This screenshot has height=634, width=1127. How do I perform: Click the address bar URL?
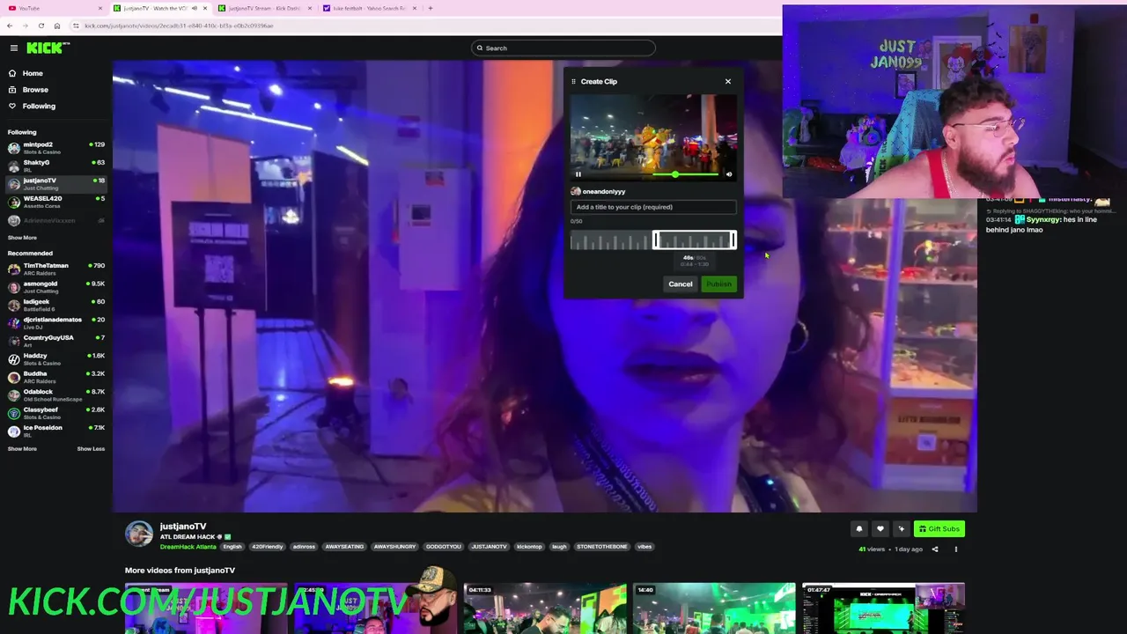pyautogui.click(x=179, y=26)
